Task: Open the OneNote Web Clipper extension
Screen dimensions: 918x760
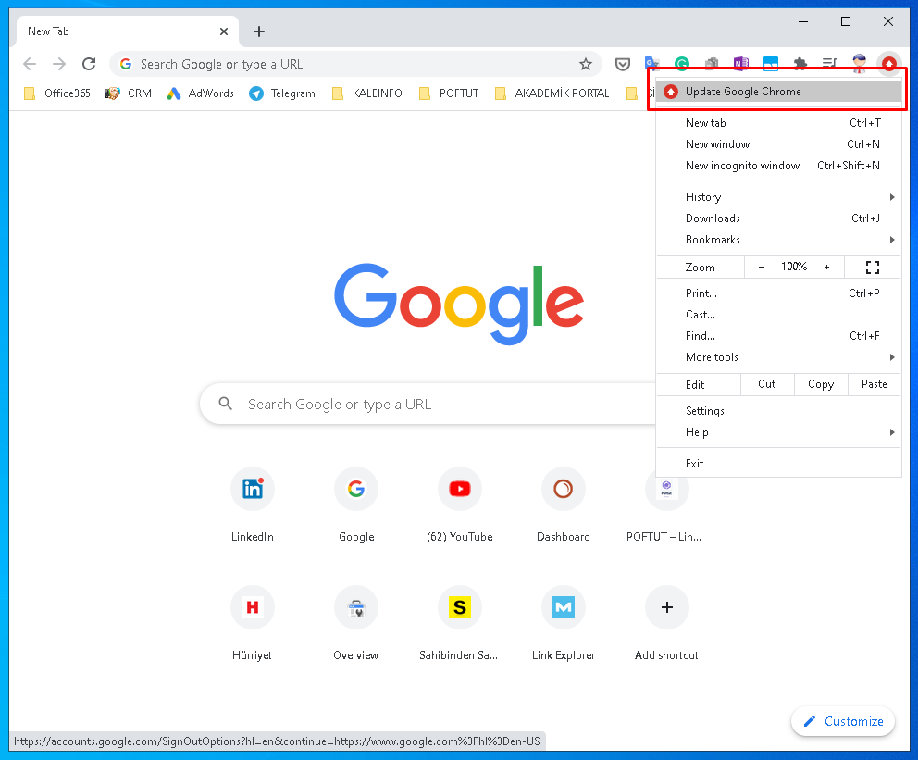Action: point(740,63)
